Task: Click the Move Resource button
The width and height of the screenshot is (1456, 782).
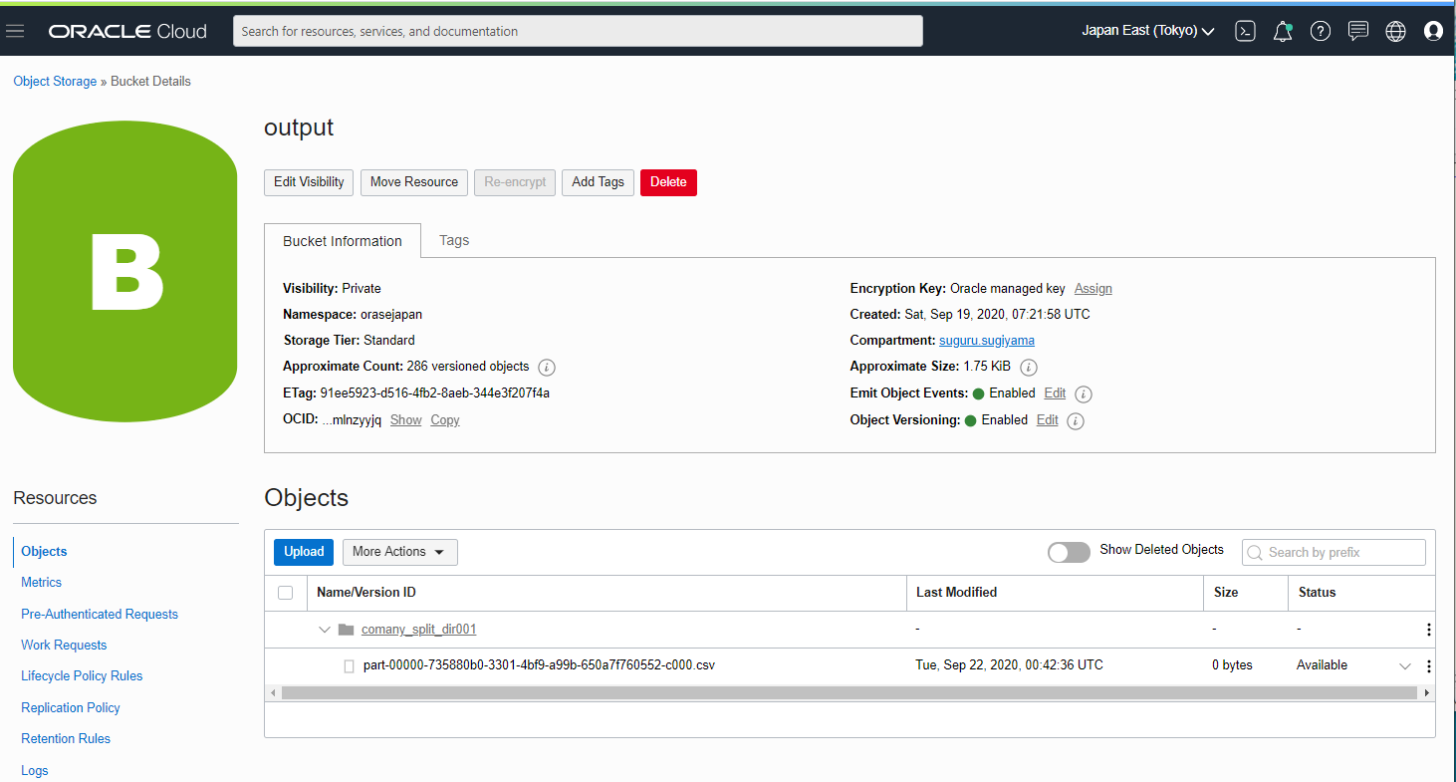Action: click(x=414, y=182)
